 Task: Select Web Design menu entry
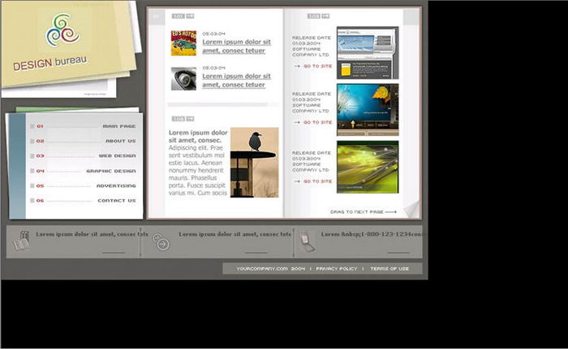coord(117,155)
